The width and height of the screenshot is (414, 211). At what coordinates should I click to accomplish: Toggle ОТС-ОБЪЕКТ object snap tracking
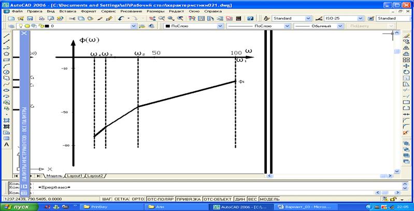(218, 199)
